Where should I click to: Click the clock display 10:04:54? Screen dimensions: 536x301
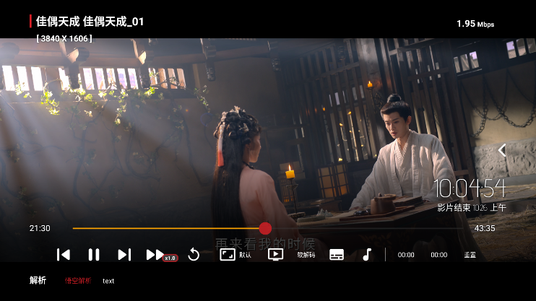click(x=470, y=188)
